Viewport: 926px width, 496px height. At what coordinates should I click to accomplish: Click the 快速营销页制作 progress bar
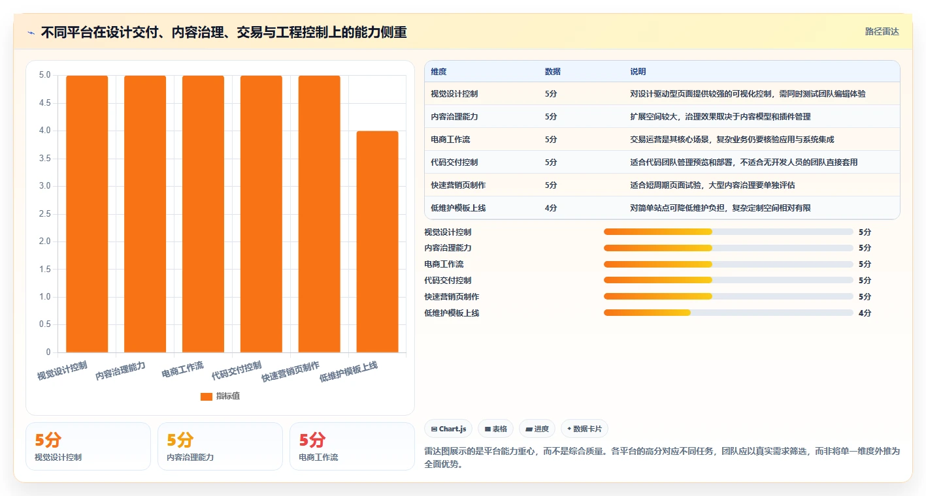pyautogui.click(x=729, y=296)
